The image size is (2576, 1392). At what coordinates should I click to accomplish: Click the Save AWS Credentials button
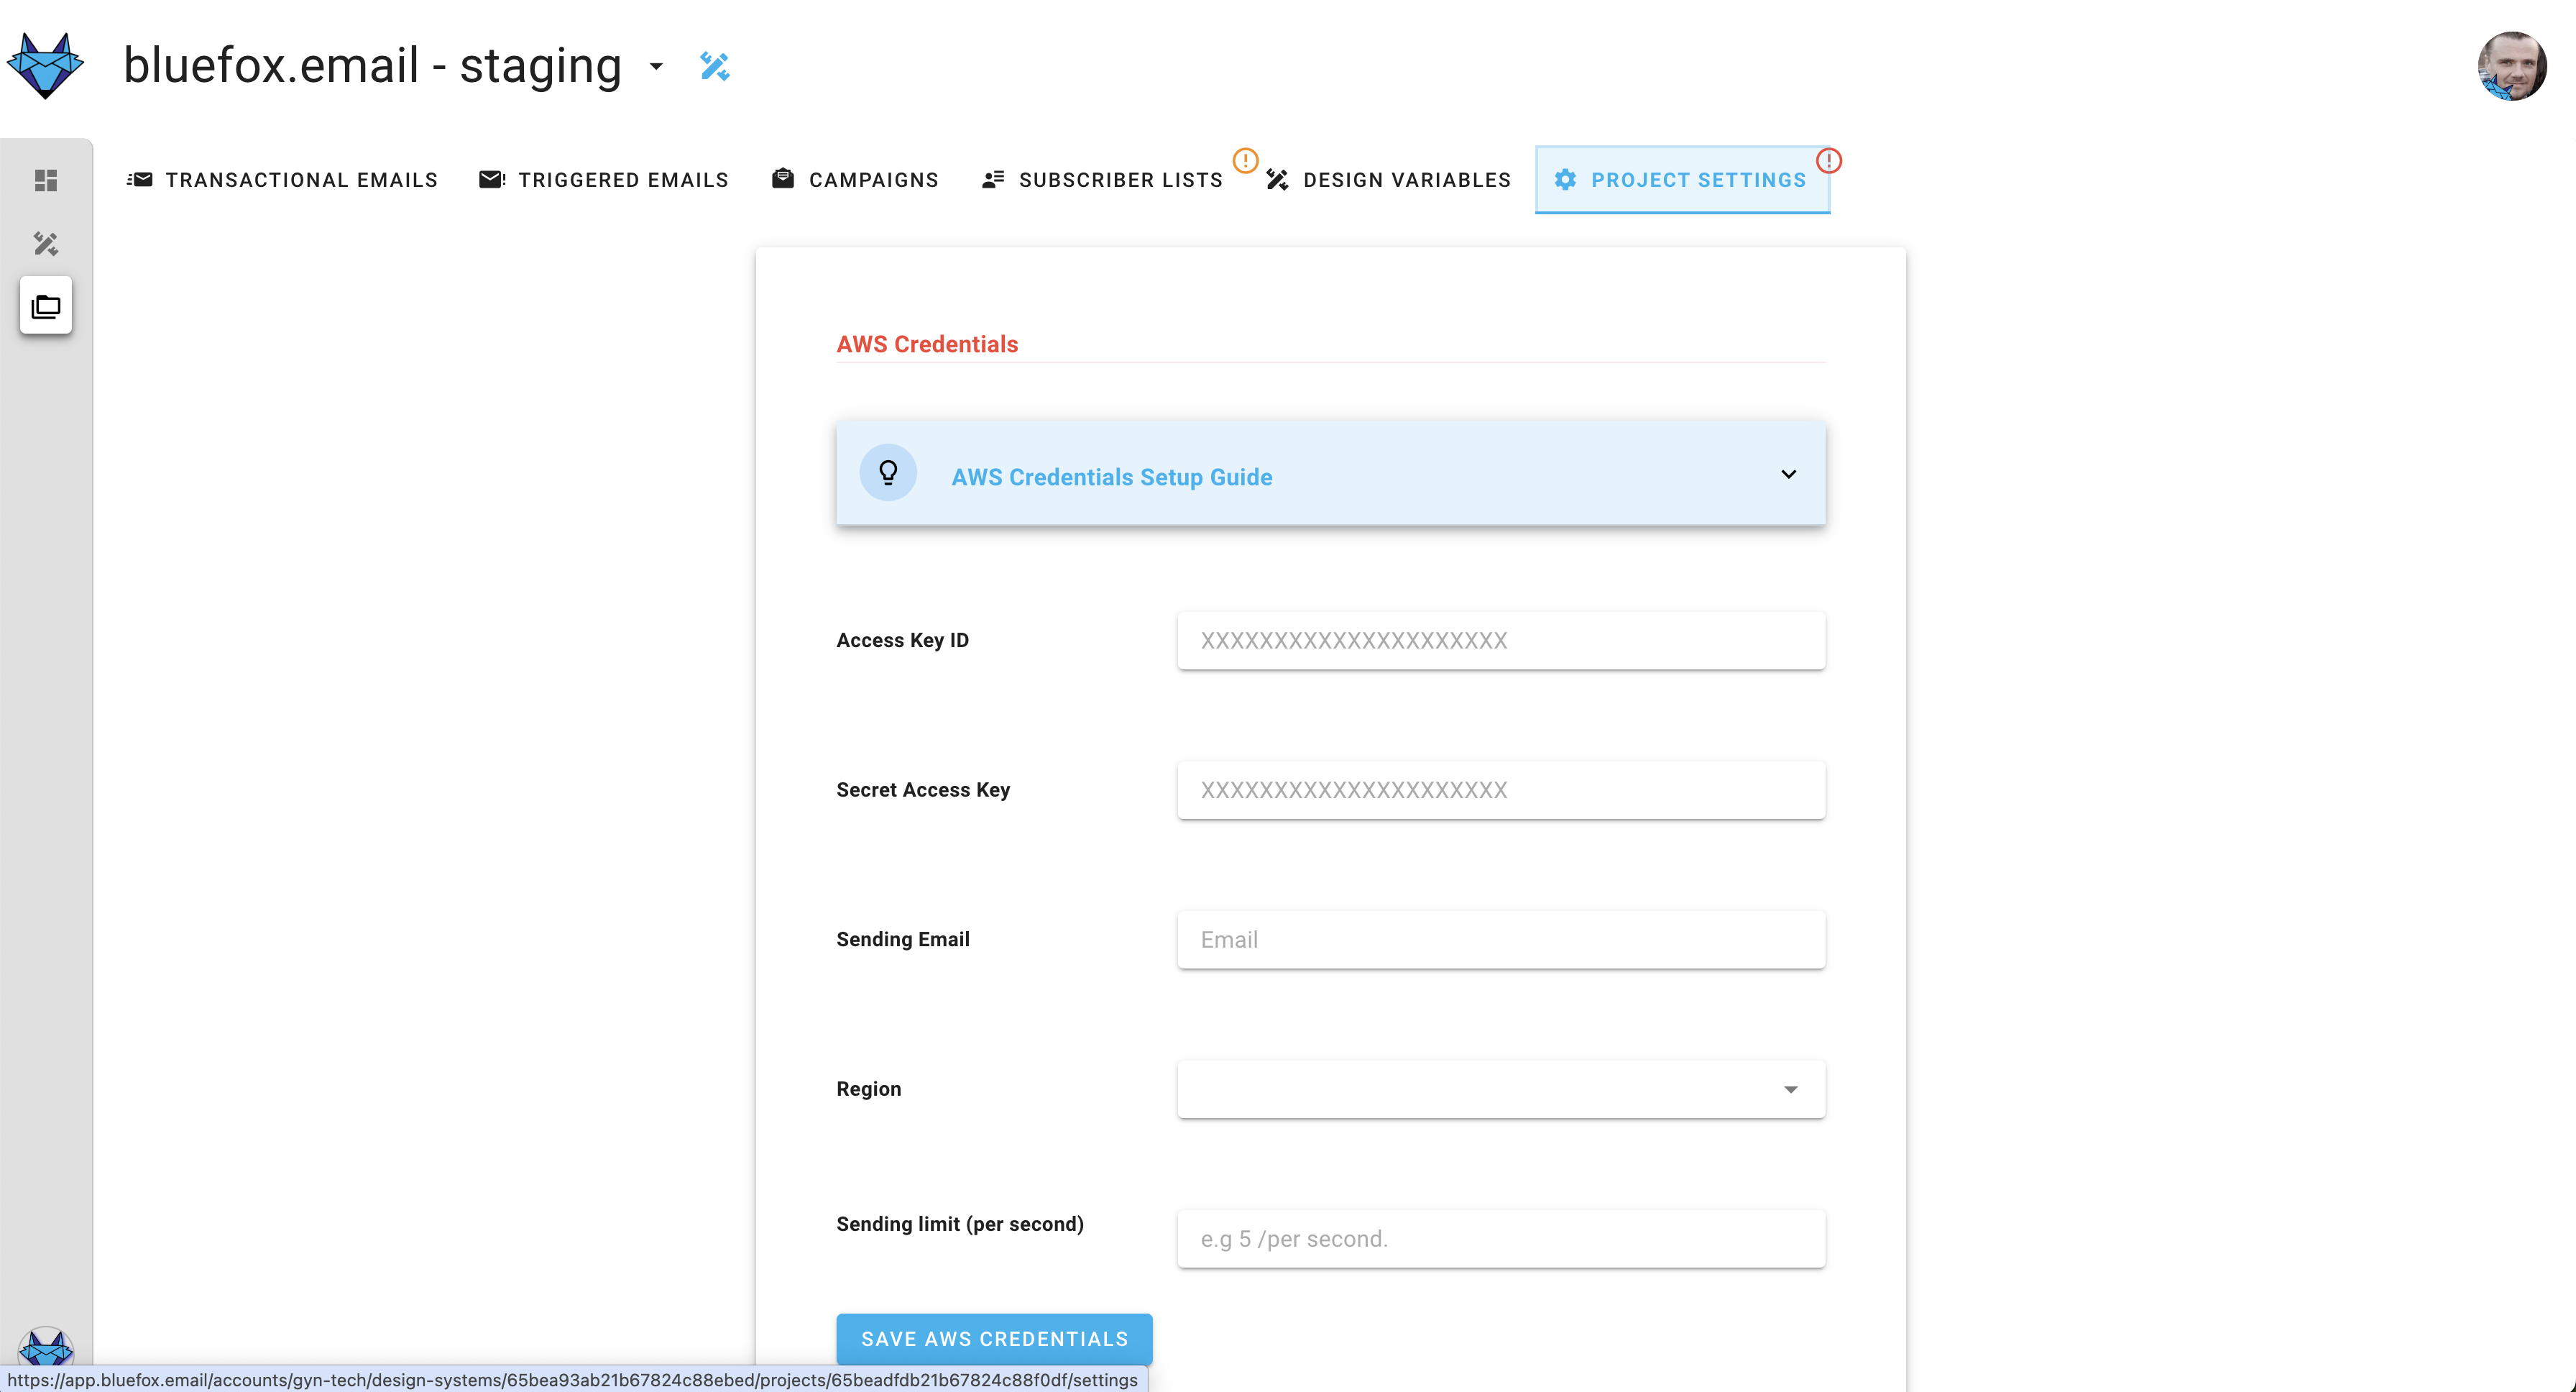(995, 1339)
